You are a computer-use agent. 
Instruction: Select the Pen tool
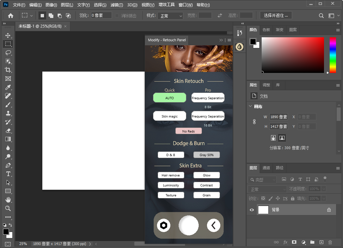(8, 165)
